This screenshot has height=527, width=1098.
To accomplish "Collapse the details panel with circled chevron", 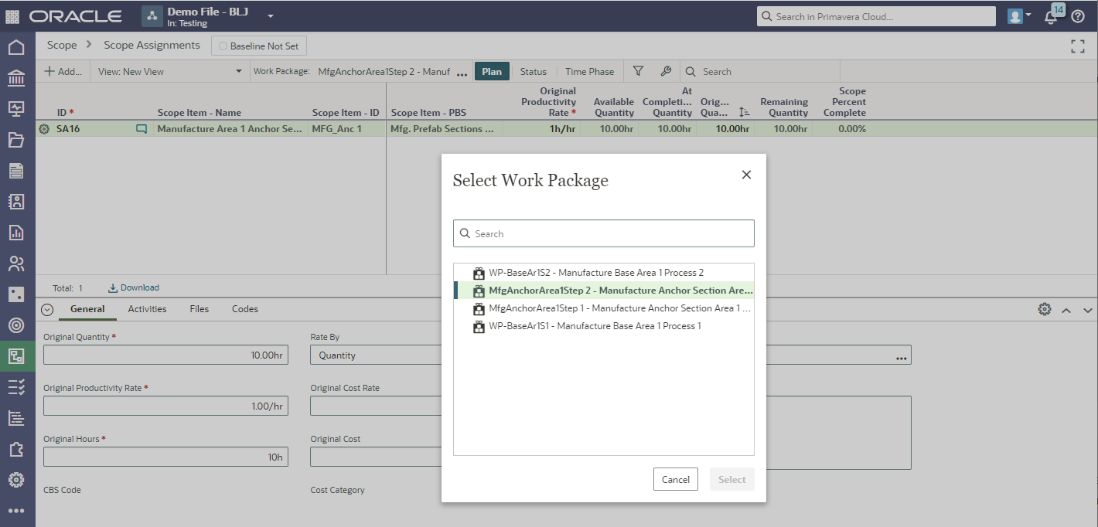I will [47, 309].
